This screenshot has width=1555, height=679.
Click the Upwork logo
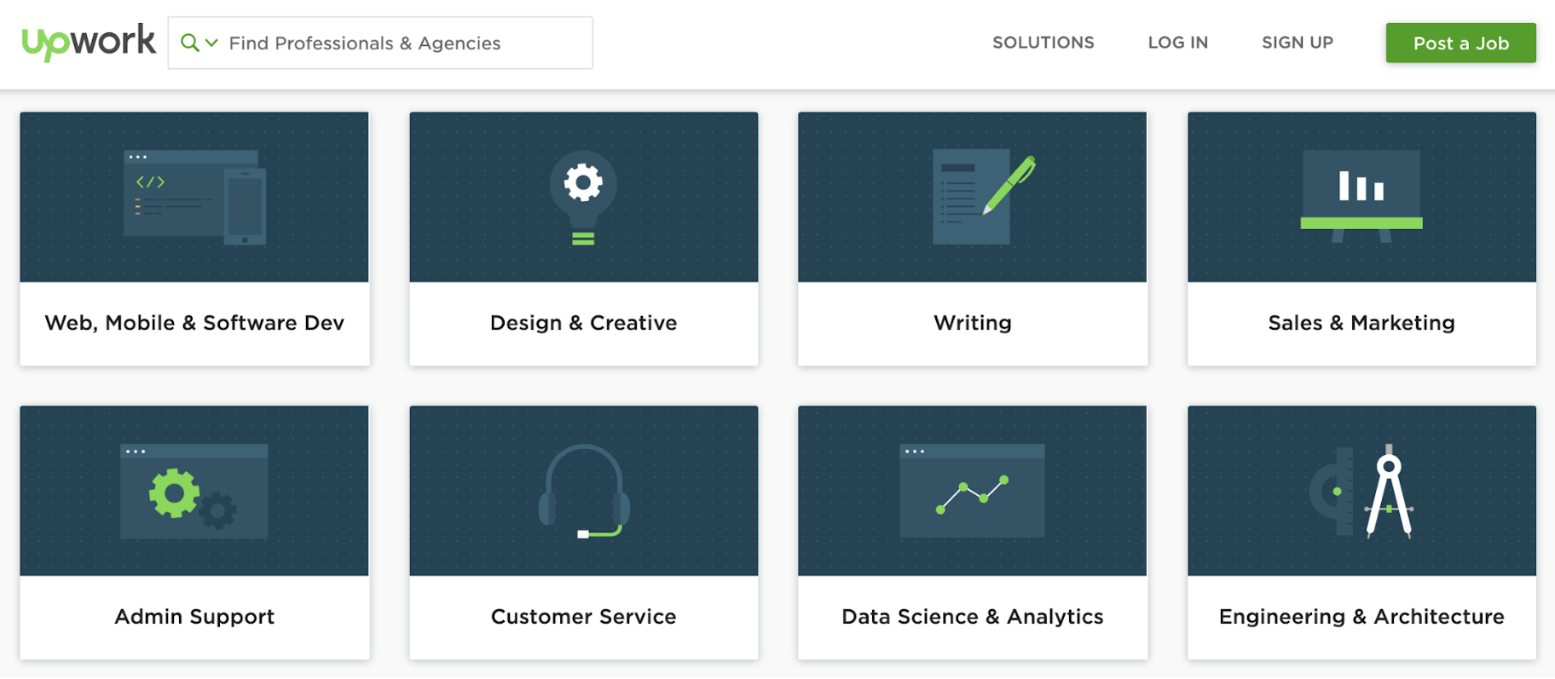(x=89, y=42)
